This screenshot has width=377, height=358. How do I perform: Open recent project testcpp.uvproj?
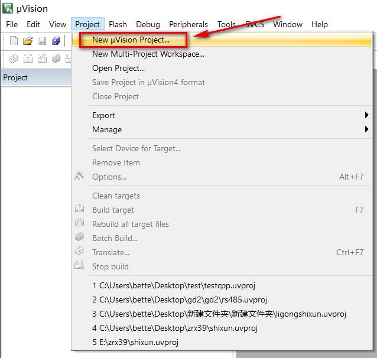pos(174,285)
